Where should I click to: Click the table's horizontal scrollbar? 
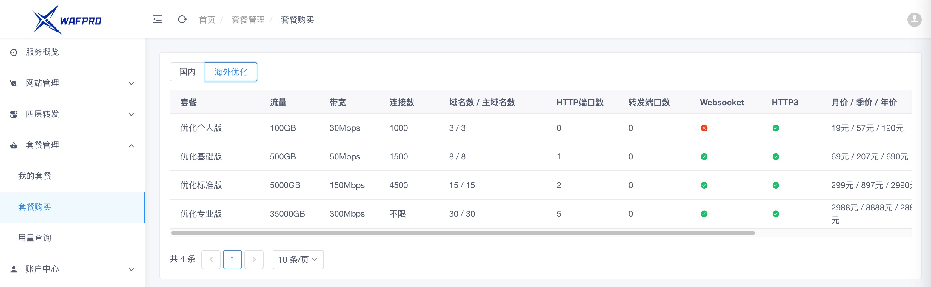463,233
